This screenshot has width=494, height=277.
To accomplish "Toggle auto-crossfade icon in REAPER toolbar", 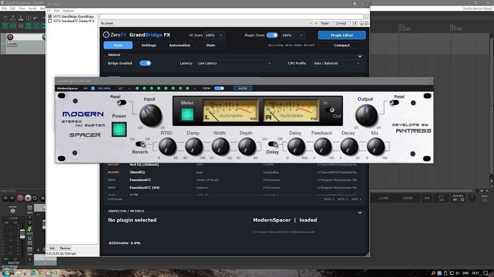I will click(x=5, y=26).
